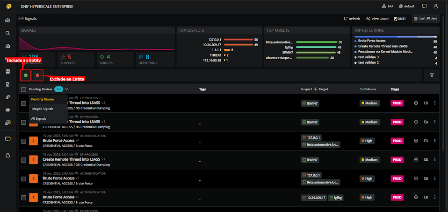Click the hourglass timer showing 04:31
This screenshot has width=448, height=212.
tap(399, 19)
